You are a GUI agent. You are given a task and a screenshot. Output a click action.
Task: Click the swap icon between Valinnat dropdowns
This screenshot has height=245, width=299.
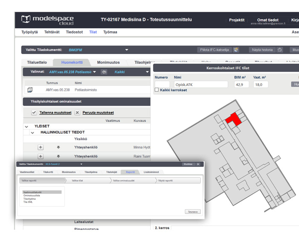click(x=103, y=72)
